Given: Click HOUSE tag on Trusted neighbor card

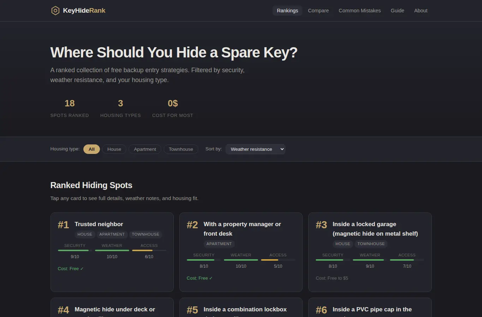Looking at the screenshot, I should tap(85, 234).
